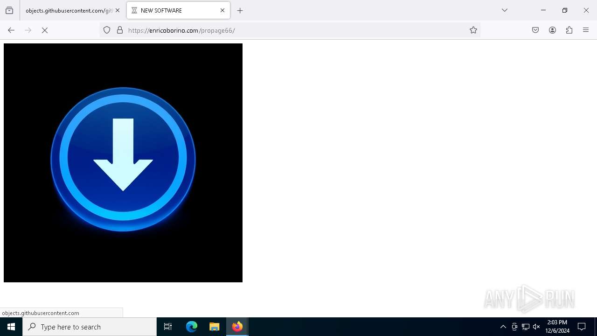Open the Firefox application hamburger menu
Image resolution: width=597 pixels, height=336 pixels.
point(586,30)
